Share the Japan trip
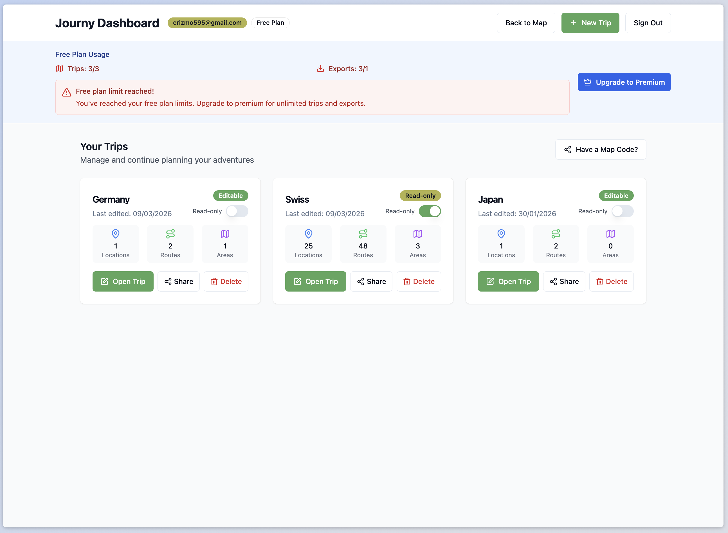Screen dimensions: 728x533 tap(564, 281)
